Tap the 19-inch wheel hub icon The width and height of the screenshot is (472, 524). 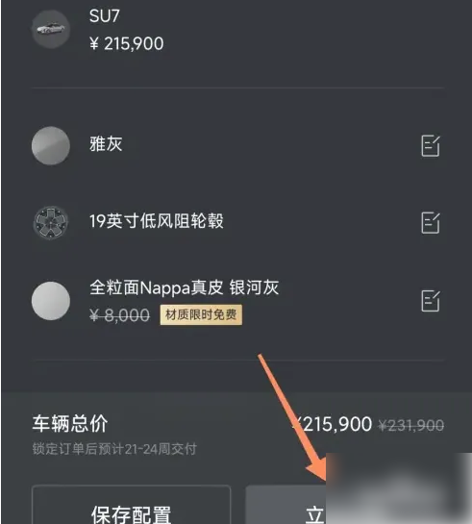(x=51, y=222)
